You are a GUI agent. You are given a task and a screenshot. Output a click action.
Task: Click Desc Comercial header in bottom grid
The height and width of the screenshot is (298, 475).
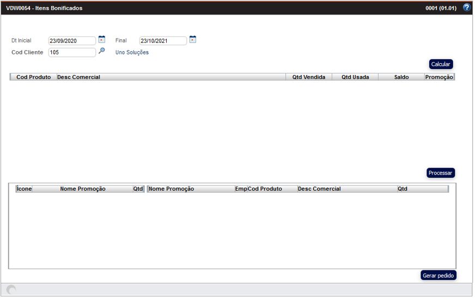[319, 189]
